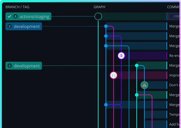This screenshot has width=181, height=128.
Task: Click the remote icon on actions/staging label
Action: 16,17
